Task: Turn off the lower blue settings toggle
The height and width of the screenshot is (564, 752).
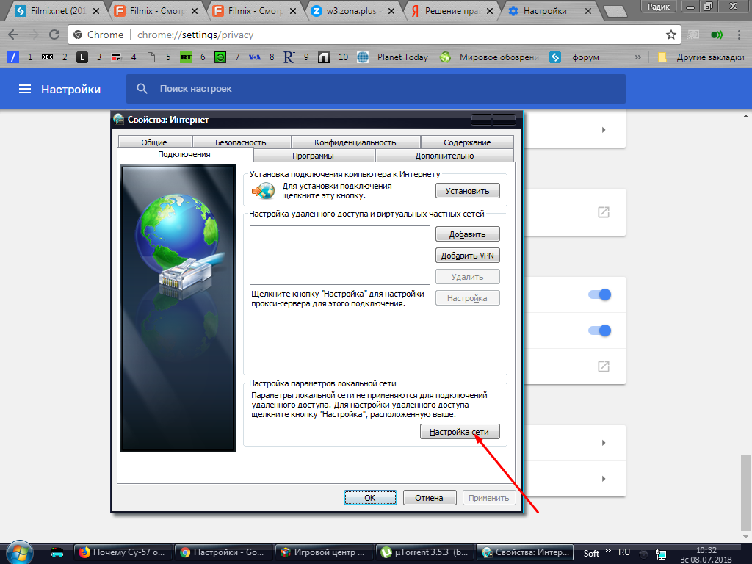Action: point(600,330)
